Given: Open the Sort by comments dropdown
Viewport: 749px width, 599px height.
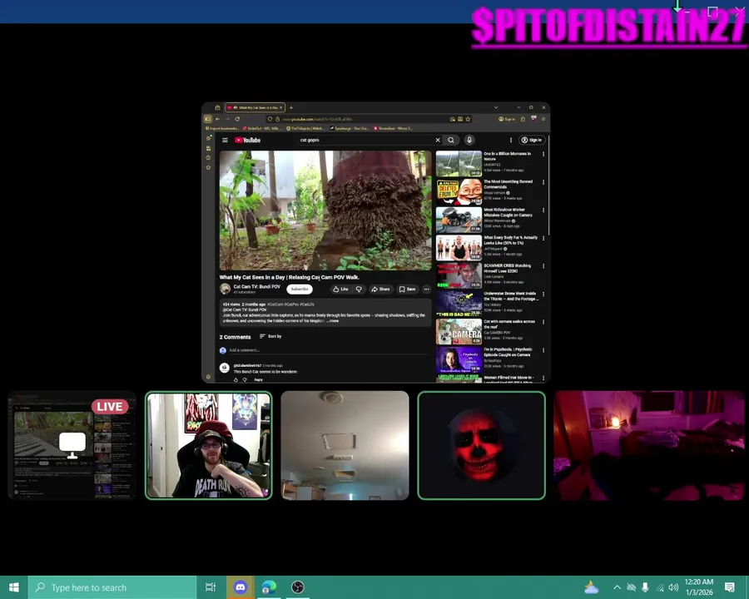Looking at the screenshot, I should click(270, 336).
